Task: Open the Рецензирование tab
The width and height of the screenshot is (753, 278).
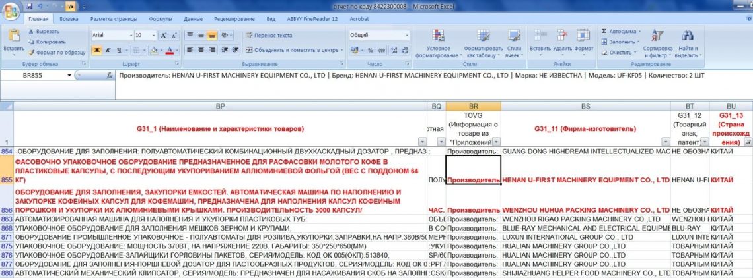Action: [x=234, y=19]
